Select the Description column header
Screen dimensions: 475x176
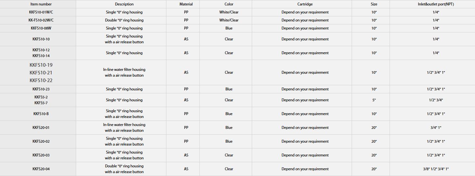[x=124, y=4]
